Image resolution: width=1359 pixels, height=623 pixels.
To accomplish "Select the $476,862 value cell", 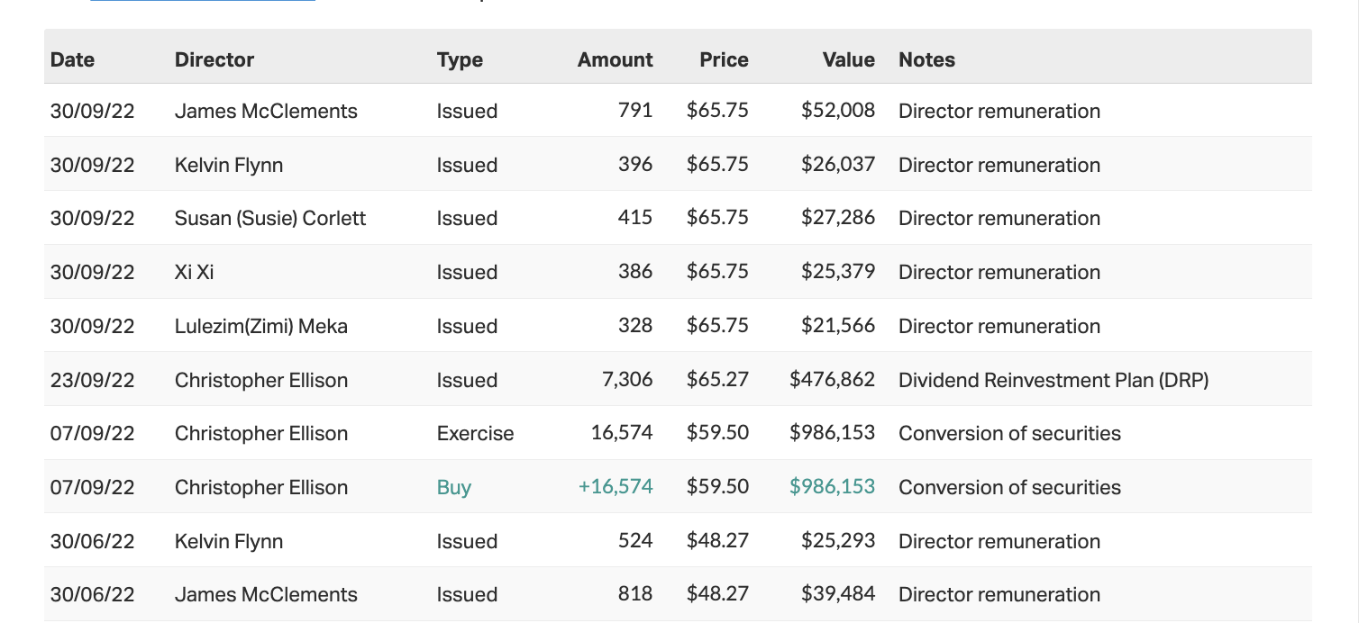I will coord(832,380).
